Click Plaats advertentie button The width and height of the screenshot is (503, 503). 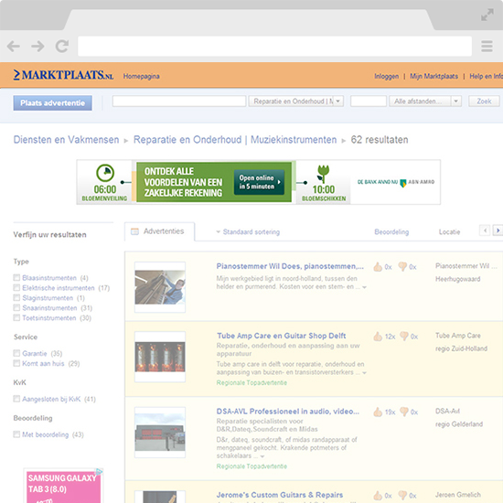coord(53,102)
